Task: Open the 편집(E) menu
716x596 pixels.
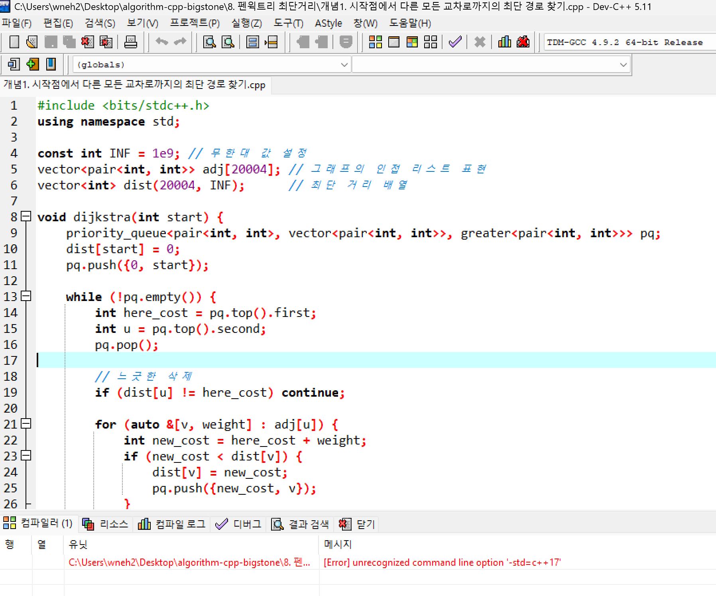Action: [x=58, y=23]
